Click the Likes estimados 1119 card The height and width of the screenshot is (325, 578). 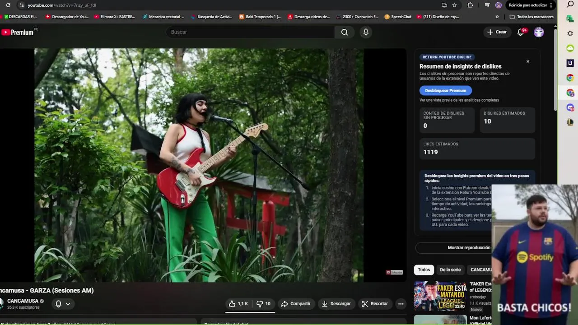point(477,149)
